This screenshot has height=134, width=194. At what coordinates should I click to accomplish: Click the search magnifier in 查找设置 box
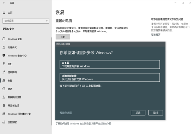[x=47, y=21]
